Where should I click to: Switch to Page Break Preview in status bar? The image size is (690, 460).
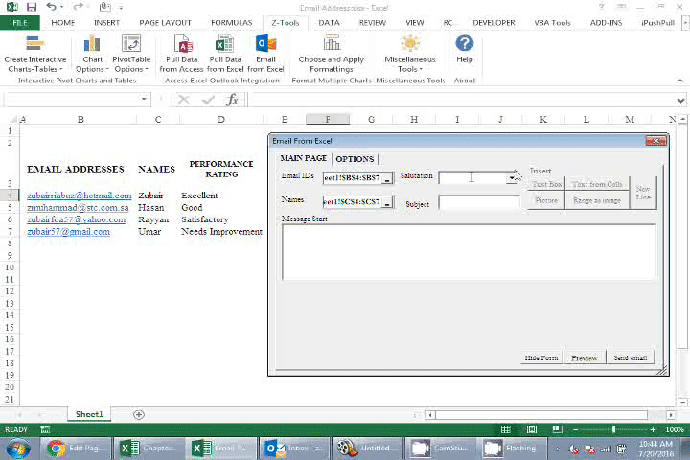pos(557,429)
